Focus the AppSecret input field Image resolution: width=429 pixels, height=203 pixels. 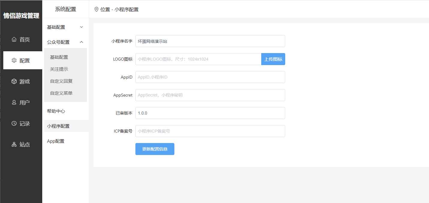click(210, 95)
